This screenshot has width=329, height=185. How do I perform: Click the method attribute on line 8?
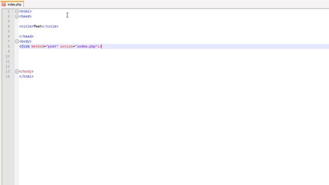(38, 47)
